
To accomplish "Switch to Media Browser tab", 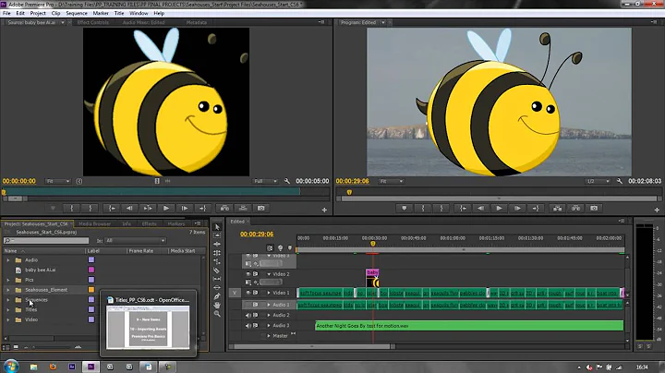I will [x=94, y=223].
